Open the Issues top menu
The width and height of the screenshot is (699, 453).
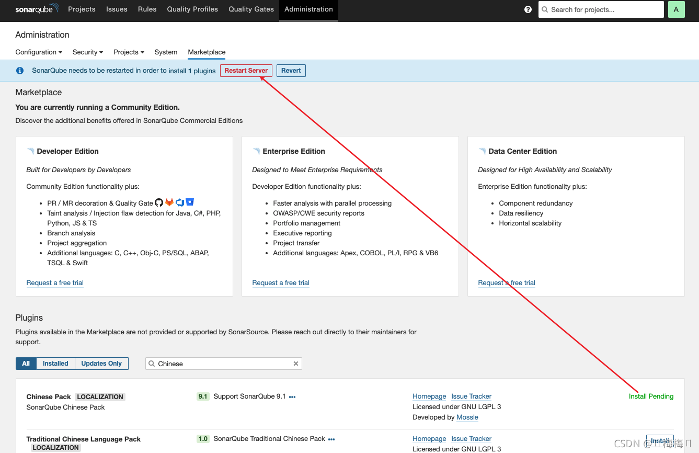117,9
